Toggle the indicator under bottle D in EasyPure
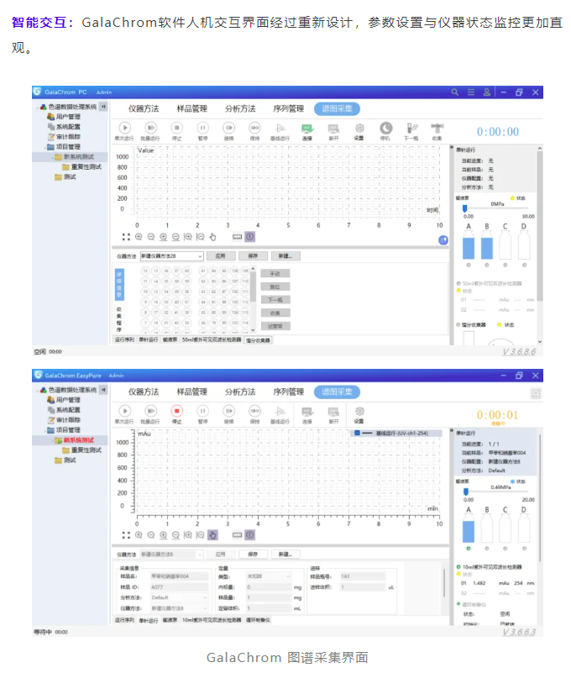 coord(524,549)
